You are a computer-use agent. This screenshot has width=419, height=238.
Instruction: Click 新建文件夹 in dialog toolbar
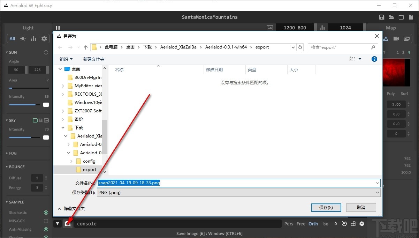(94, 59)
